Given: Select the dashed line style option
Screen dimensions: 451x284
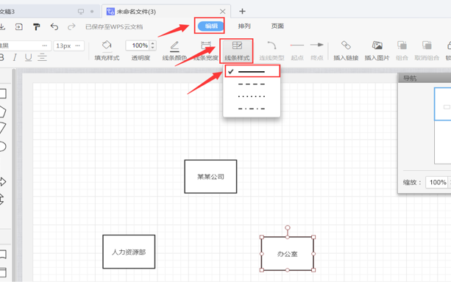Looking at the screenshot, I should pos(252,84).
